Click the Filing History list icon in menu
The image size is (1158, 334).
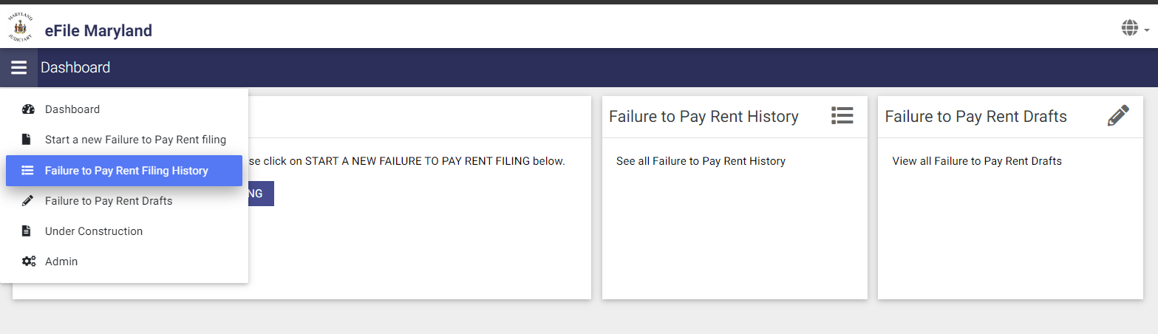(x=28, y=171)
